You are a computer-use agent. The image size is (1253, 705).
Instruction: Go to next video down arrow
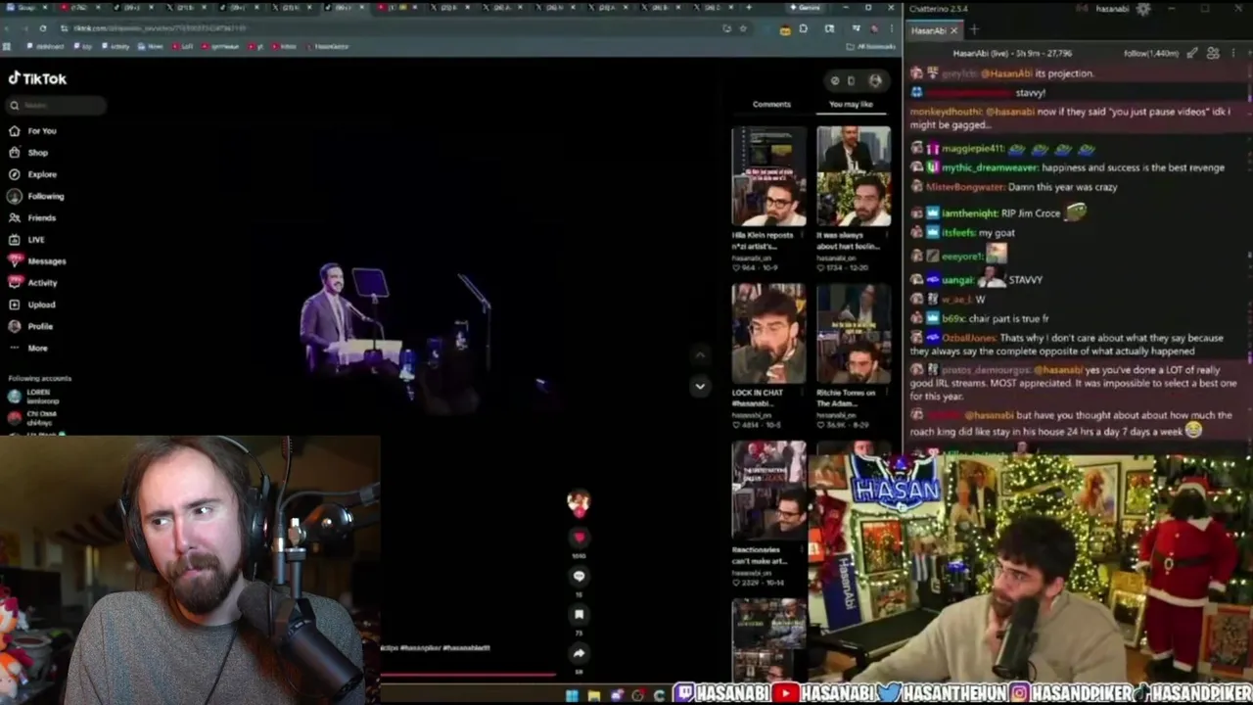tap(699, 386)
